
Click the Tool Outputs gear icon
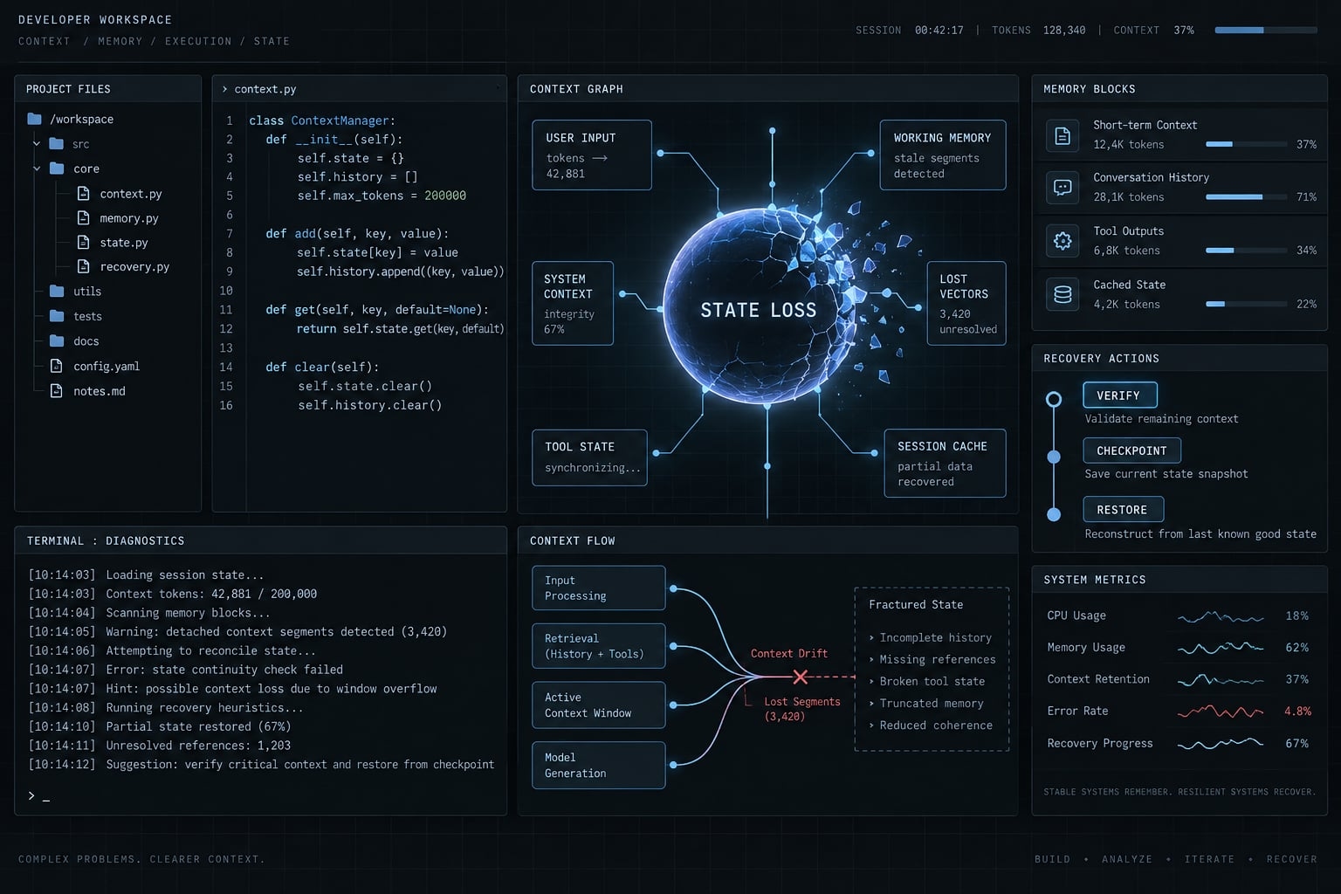[1062, 241]
